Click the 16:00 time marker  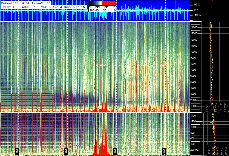66,152
